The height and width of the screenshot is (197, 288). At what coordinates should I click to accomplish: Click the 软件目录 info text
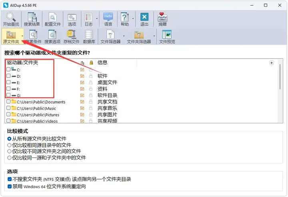[107, 95]
